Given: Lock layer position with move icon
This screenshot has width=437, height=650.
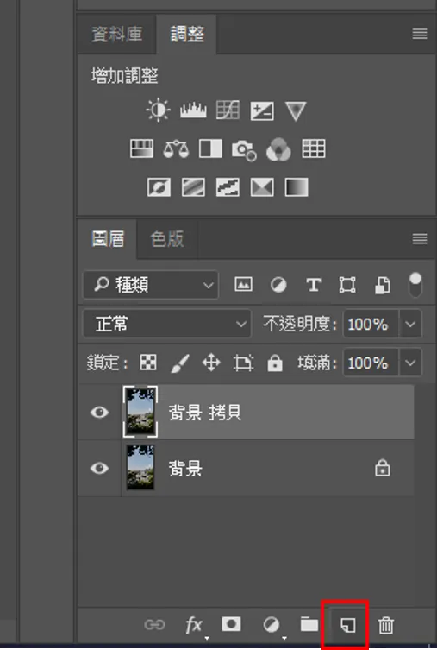Looking at the screenshot, I should click(x=211, y=363).
